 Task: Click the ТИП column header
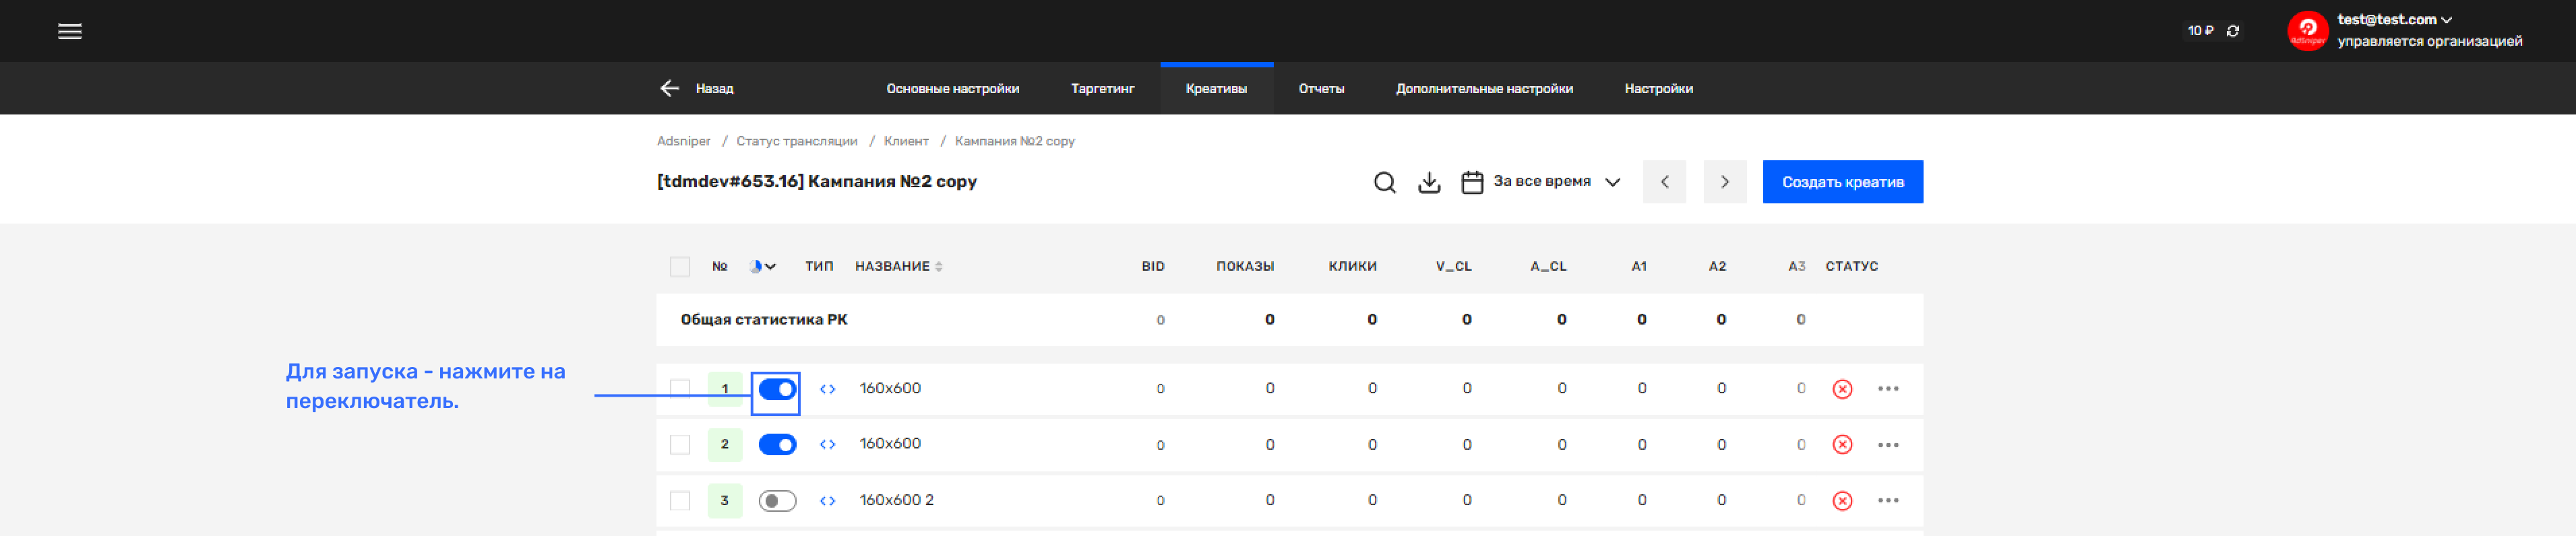click(x=819, y=267)
